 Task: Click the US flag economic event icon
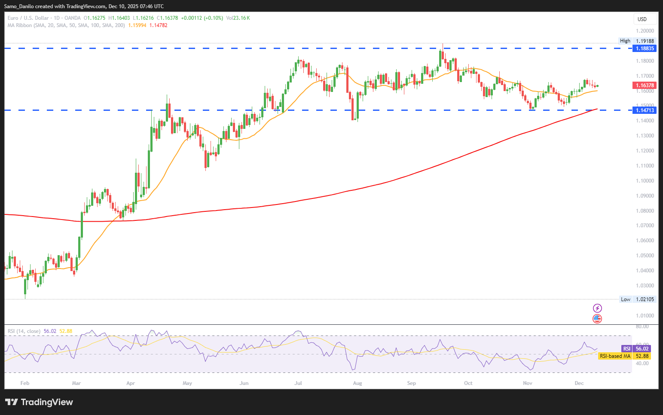[x=597, y=319]
